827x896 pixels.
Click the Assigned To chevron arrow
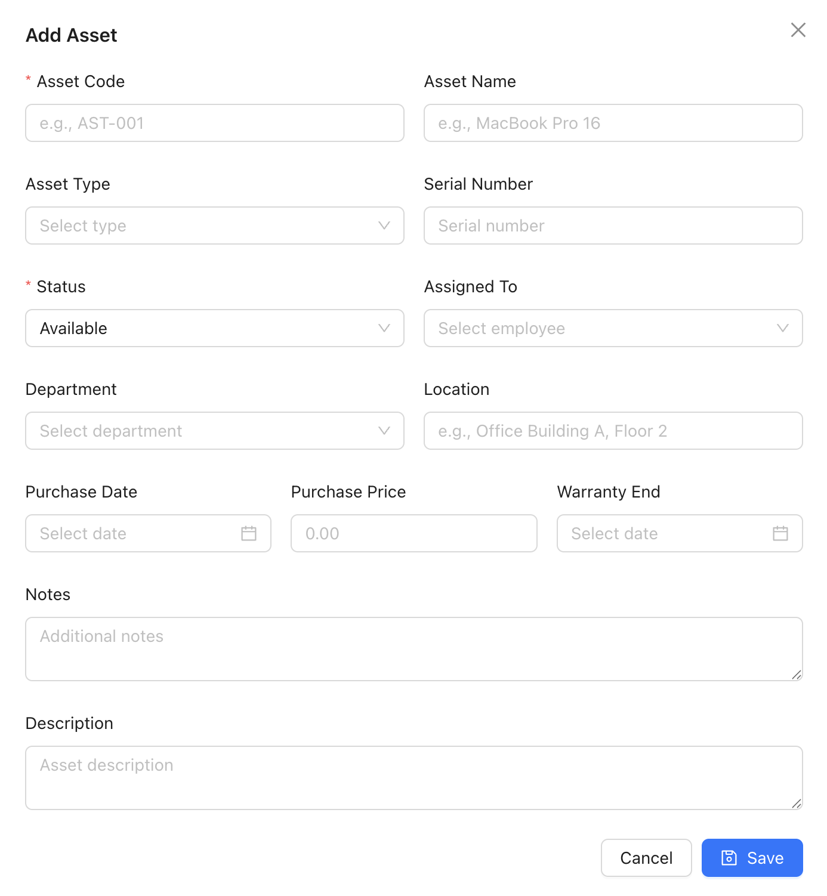coord(782,328)
